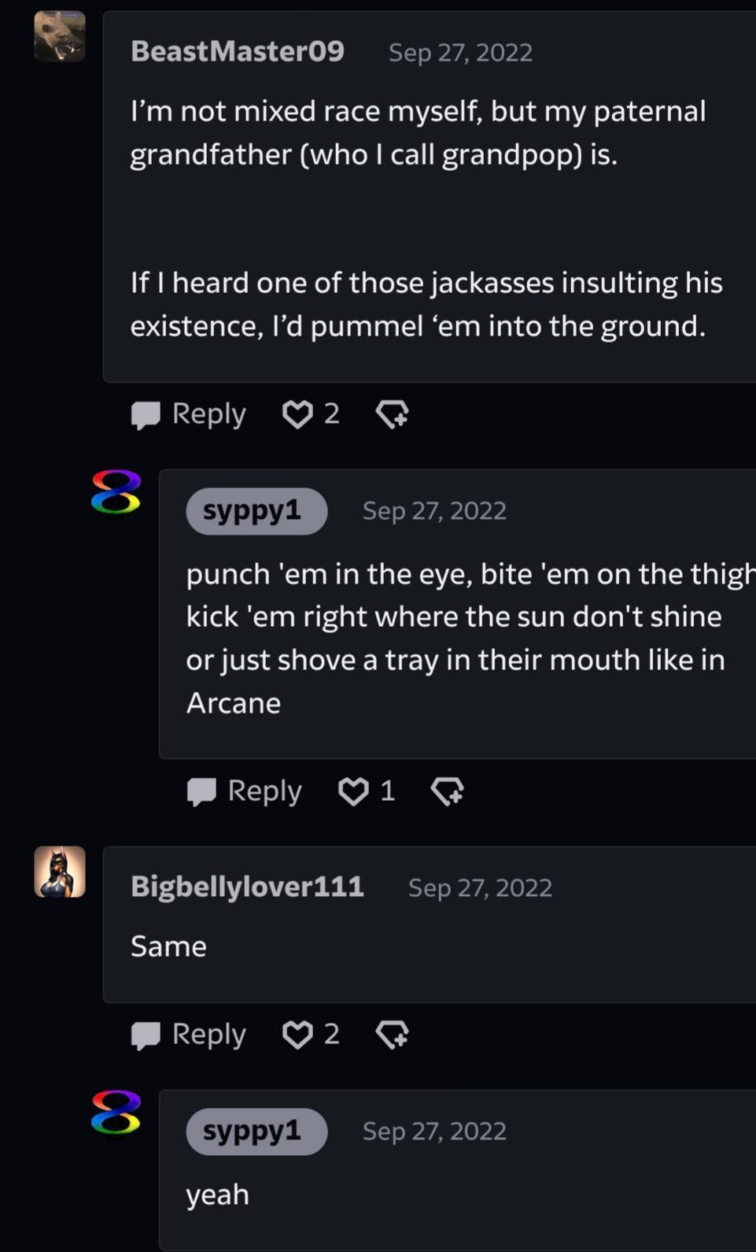Click Bigbellylover111's avatar image
Screen dimensions: 756x1252
click(x=60, y=872)
